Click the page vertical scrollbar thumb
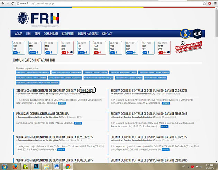This screenshot has height=170, width=218. point(217,23)
